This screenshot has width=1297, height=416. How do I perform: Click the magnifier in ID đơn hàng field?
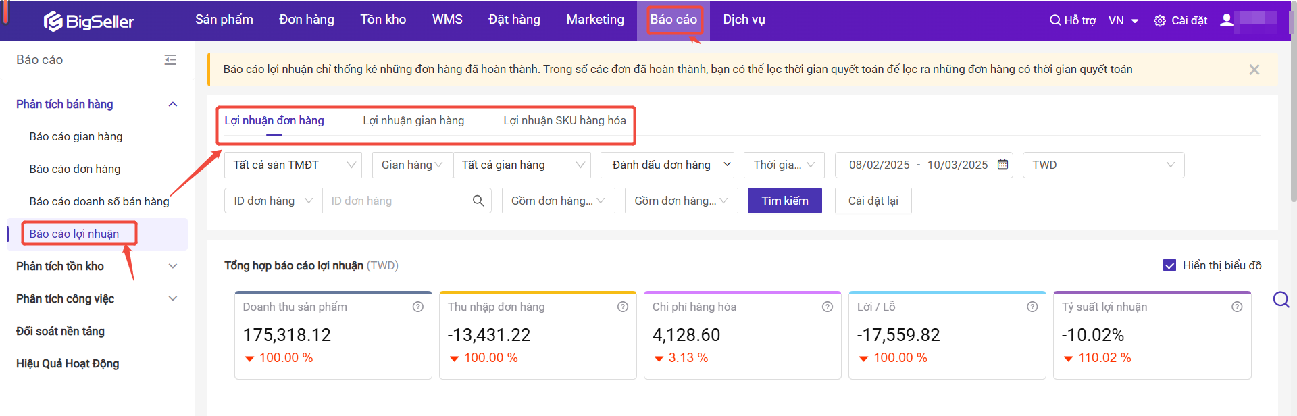[478, 201]
